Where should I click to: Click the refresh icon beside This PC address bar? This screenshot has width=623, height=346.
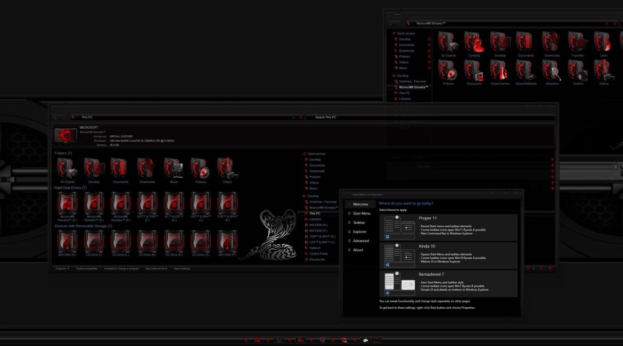301,117
